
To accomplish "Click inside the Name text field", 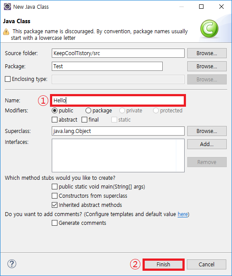I will 118,101.
